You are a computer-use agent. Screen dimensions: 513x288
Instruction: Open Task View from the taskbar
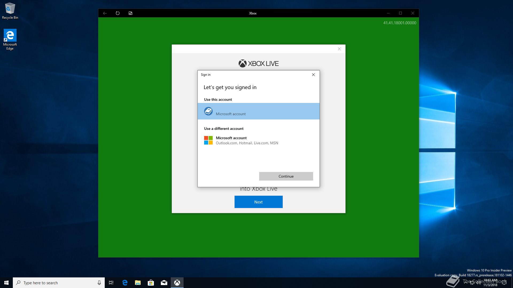point(111,283)
